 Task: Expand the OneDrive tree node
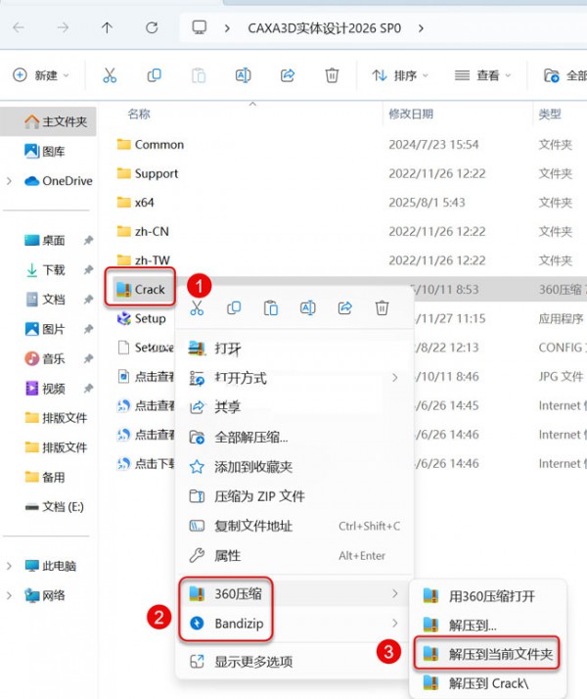(x=9, y=181)
